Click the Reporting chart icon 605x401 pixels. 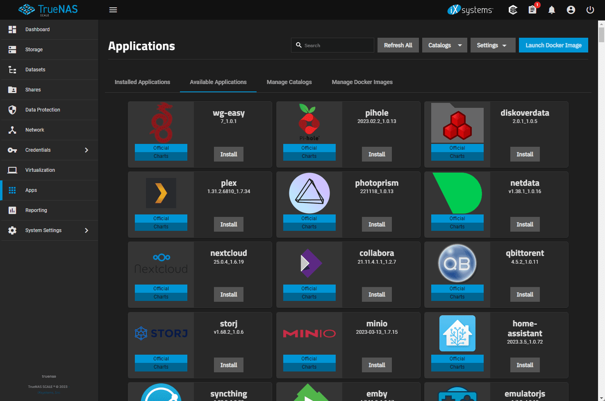12,210
